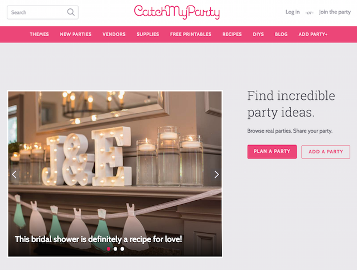
Task: Select the first carousel indicator dot
Action: coord(108,249)
